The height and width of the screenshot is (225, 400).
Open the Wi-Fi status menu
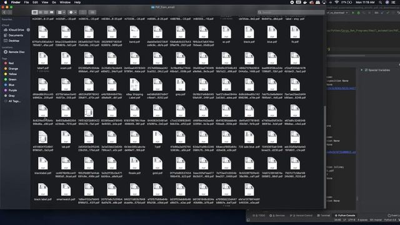click(x=336, y=2)
